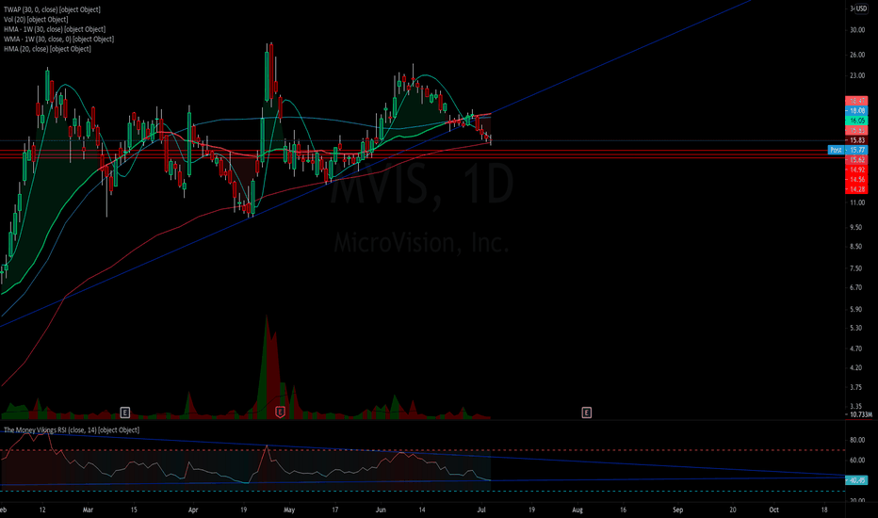Select the HMA - 1W (30, close) legend
Viewport: 878px width, 518px height.
(55, 29)
